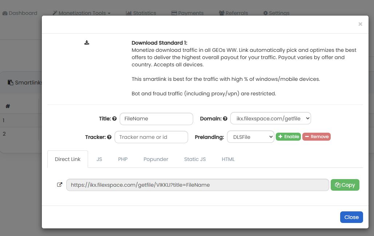
Task: Click the download icon beside Download Standard 1
Action: click(87, 43)
